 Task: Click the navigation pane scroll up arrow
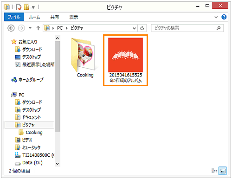coord(58,38)
